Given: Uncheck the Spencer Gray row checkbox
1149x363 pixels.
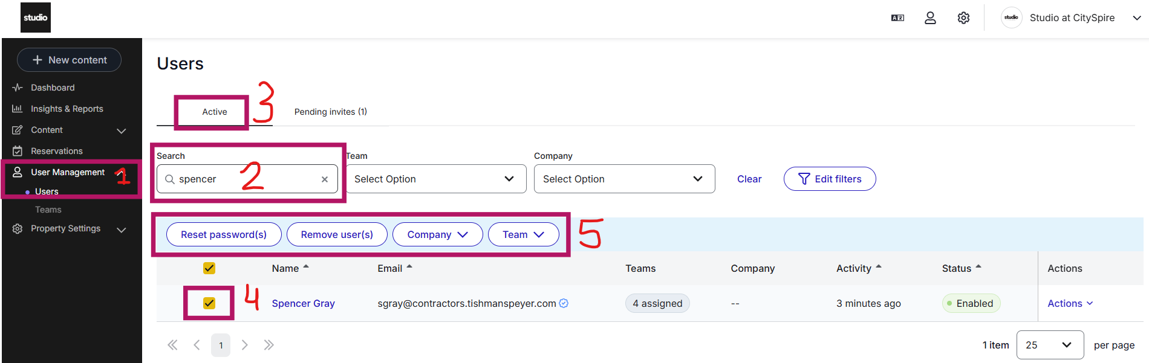Looking at the screenshot, I should point(209,303).
